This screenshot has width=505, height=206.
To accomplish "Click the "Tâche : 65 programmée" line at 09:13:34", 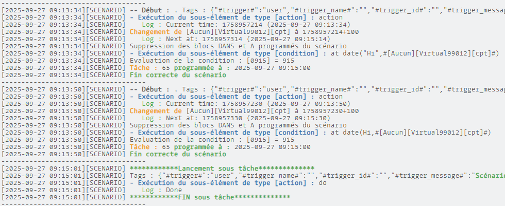I will coord(220,67).
